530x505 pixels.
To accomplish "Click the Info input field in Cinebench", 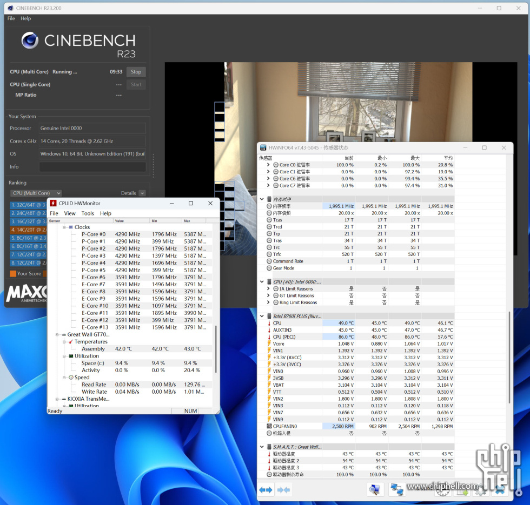I will (x=92, y=167).
